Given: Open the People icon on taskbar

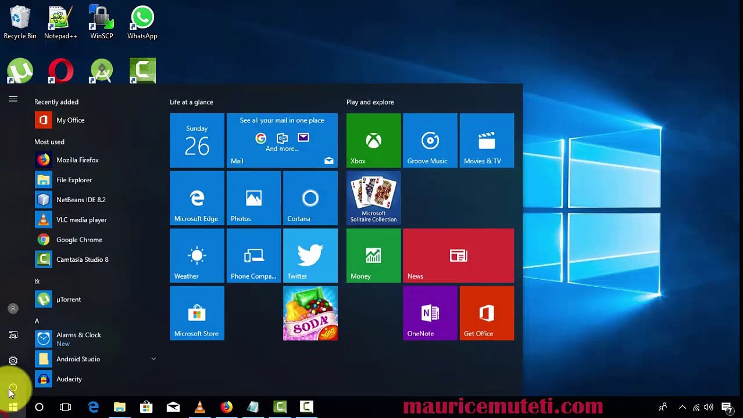Looking at the screenshot, I should [663, 407].
